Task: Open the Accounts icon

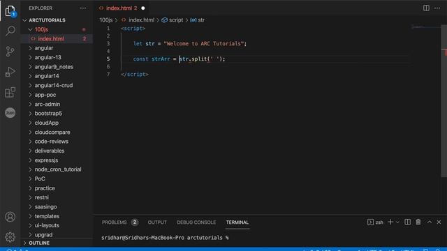Action: point(10,217)
